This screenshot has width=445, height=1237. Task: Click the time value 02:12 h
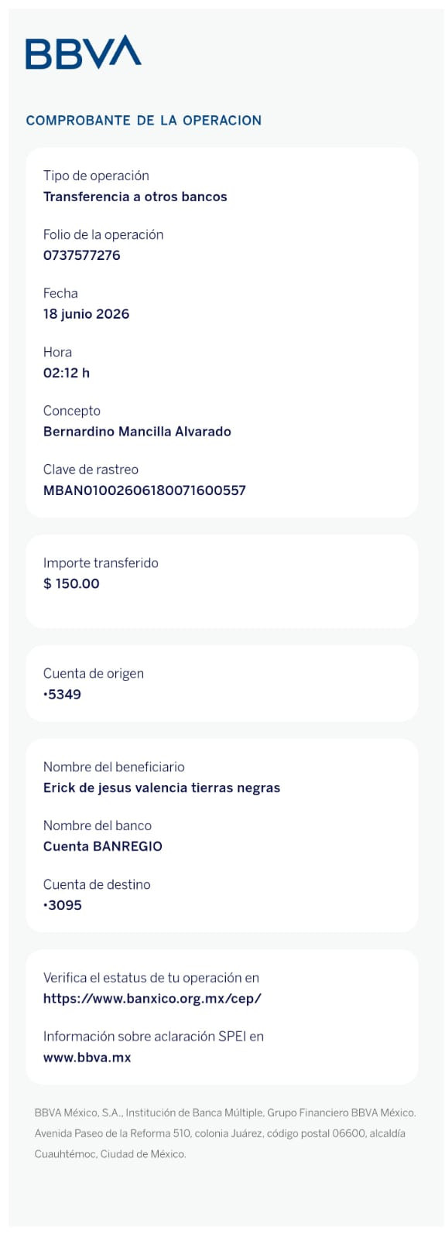click(67, 373)
